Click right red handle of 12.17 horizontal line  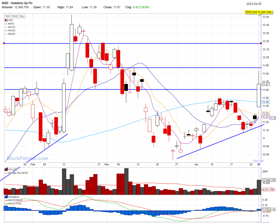(261, 43)
